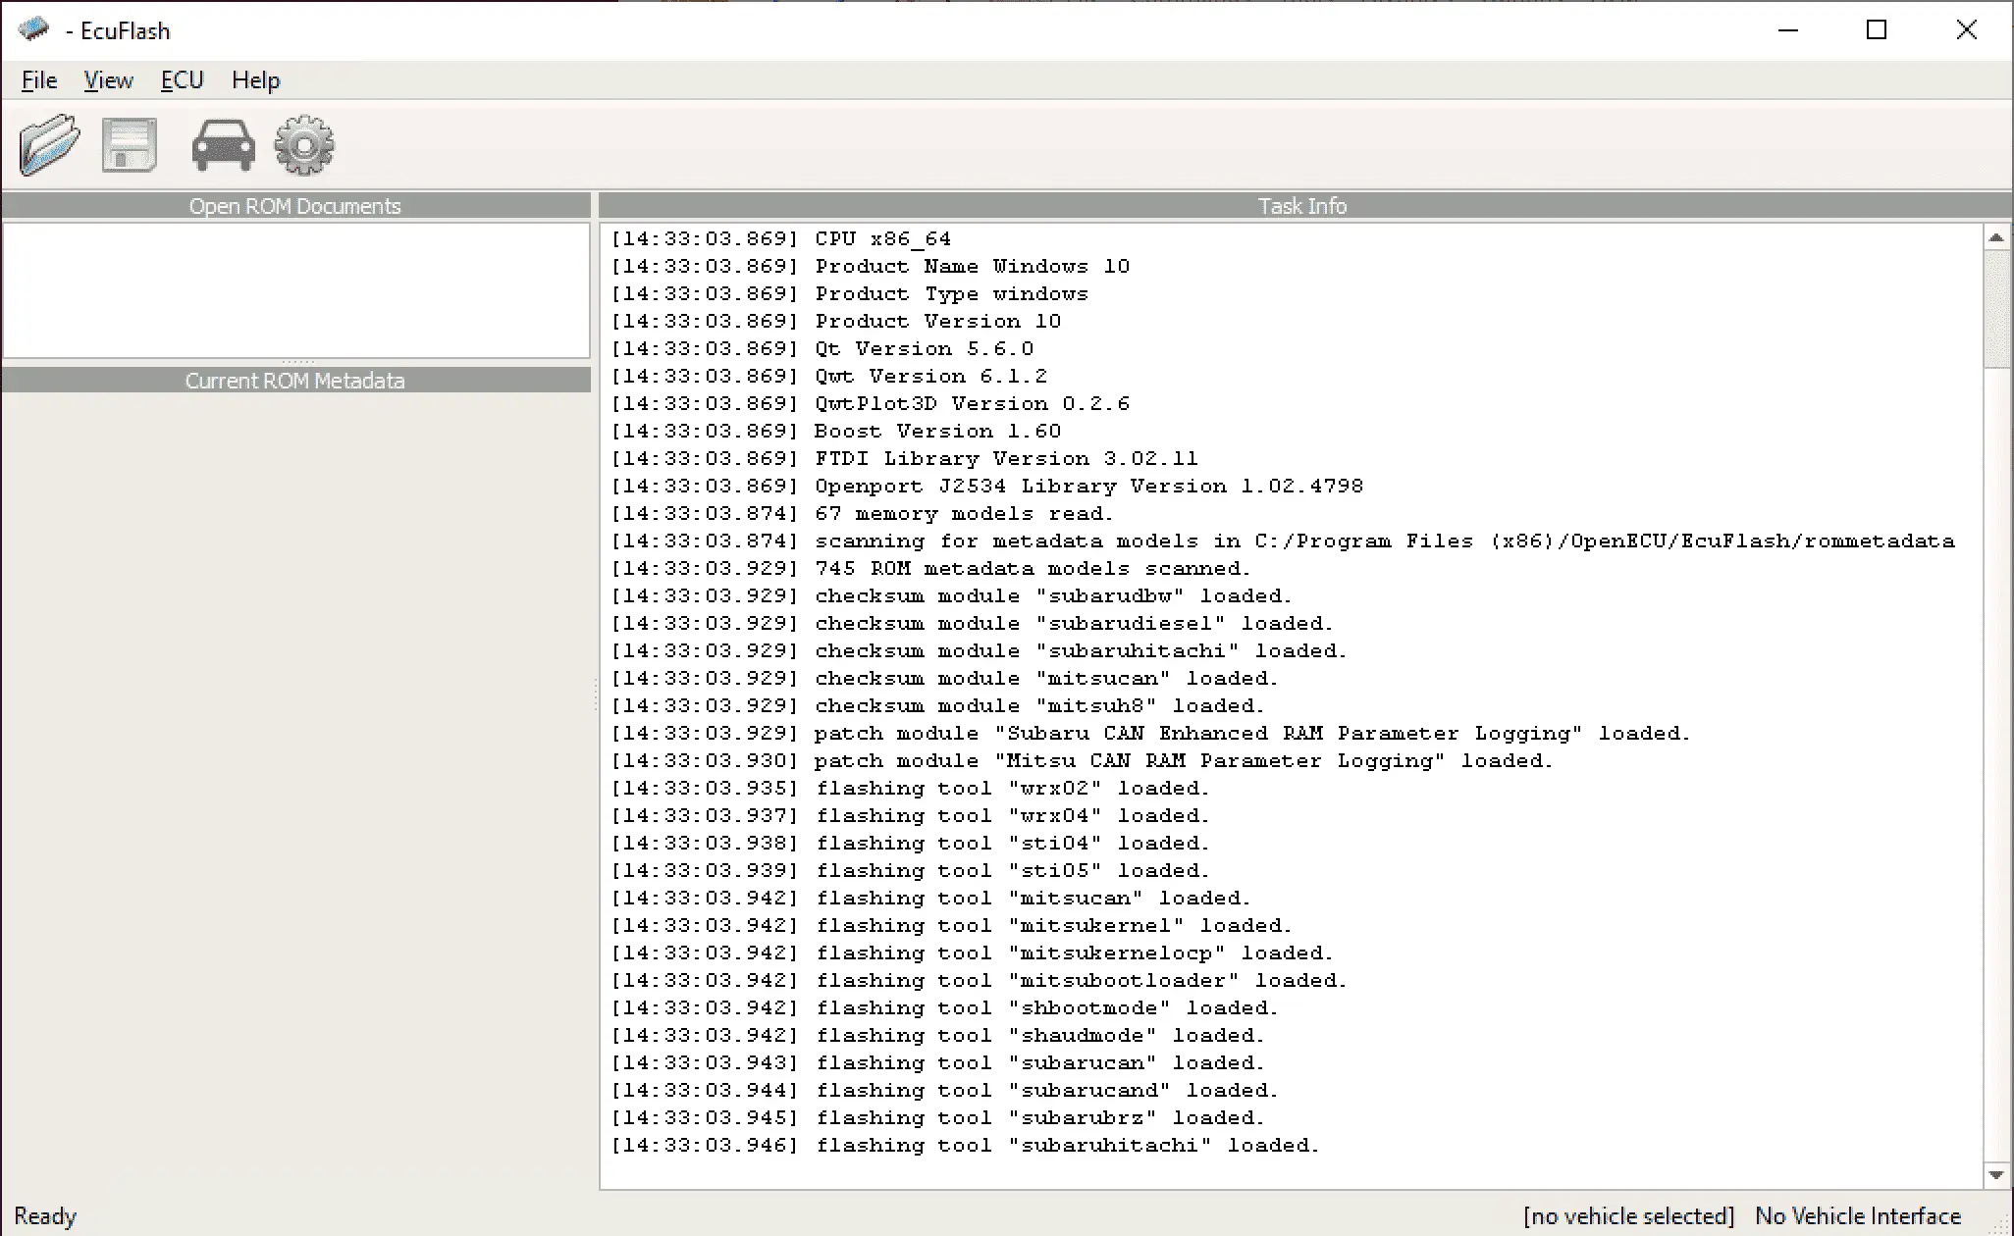The image size is (2014, 1236).
Task: Open a ROM file with the folder icon
Action: click(49, 145)
